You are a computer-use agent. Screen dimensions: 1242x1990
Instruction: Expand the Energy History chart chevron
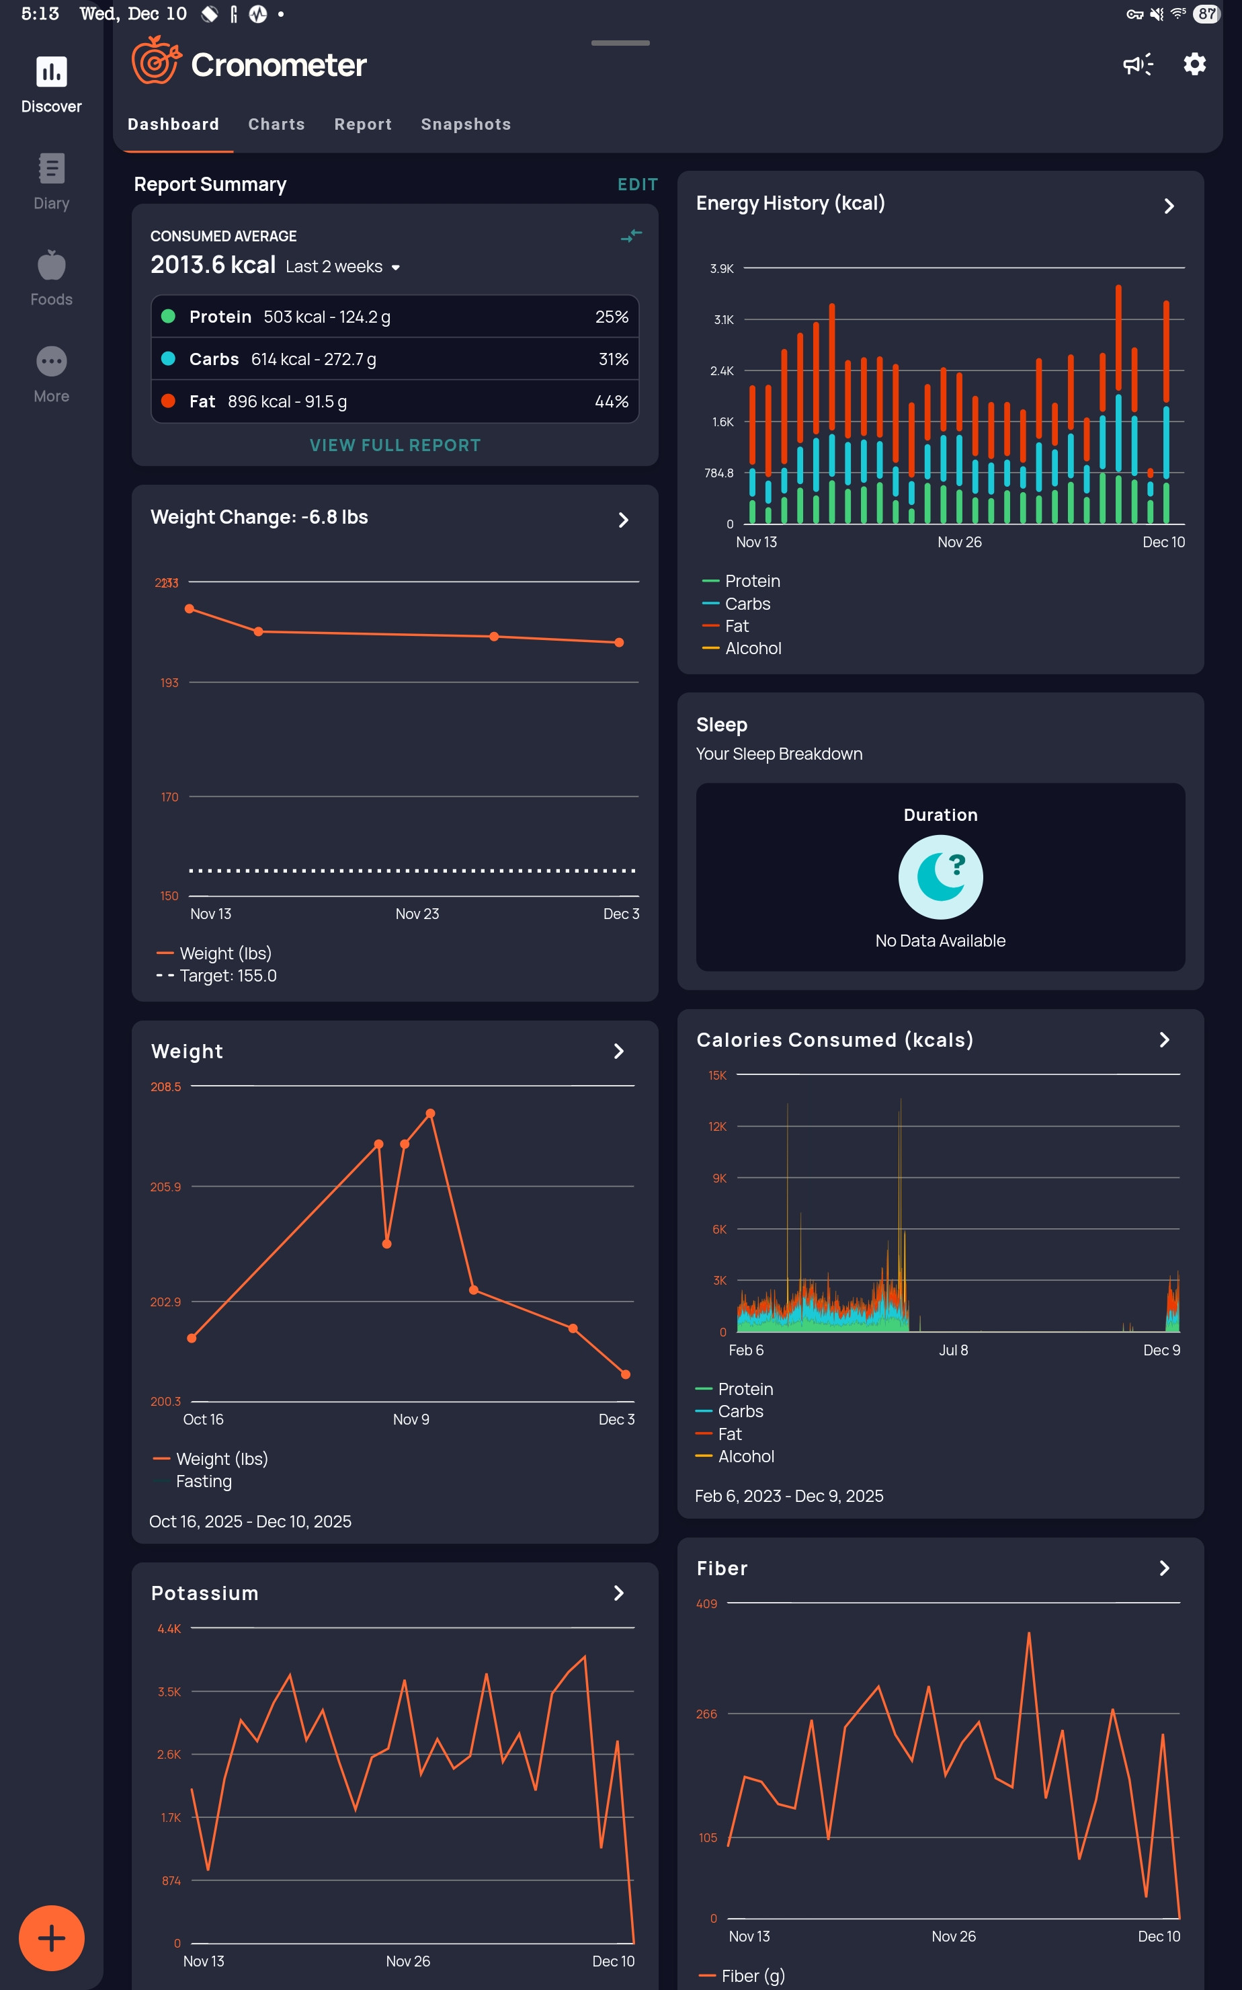1169,206
